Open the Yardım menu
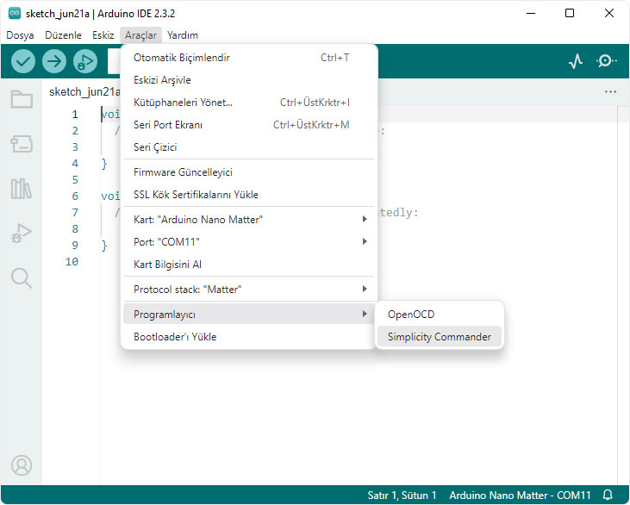Viewport: 630px width, 505px height. coord(183,35)
